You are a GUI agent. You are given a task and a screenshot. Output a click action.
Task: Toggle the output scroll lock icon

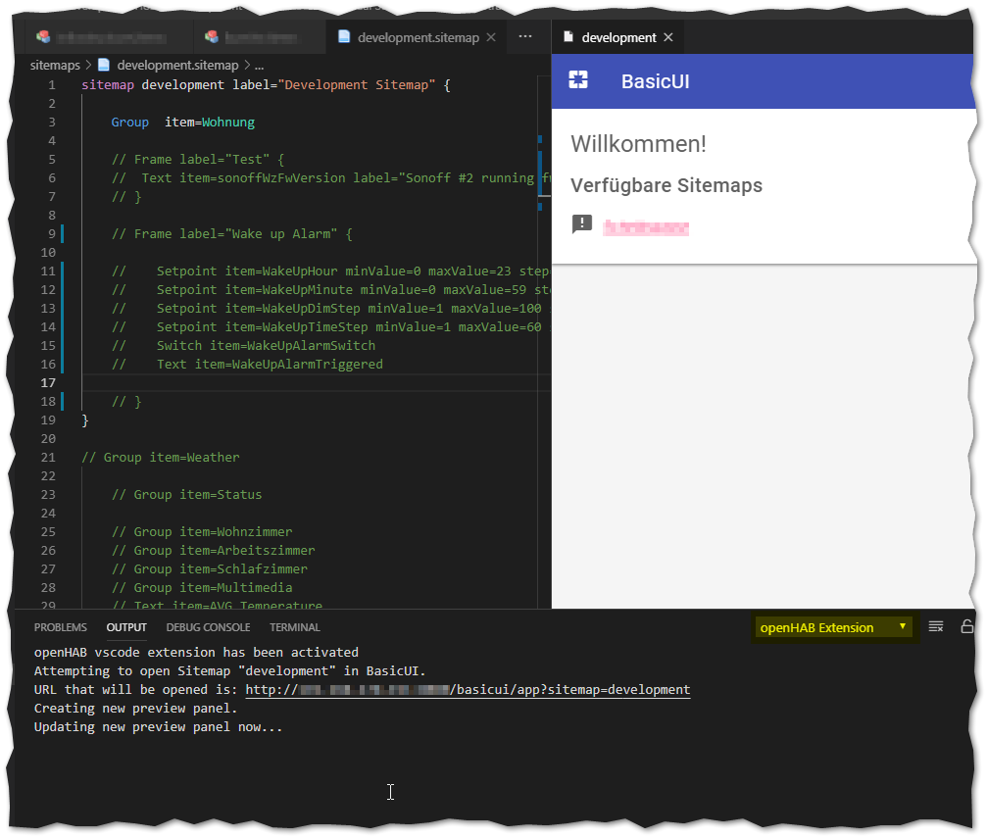[x=966, y=626]
